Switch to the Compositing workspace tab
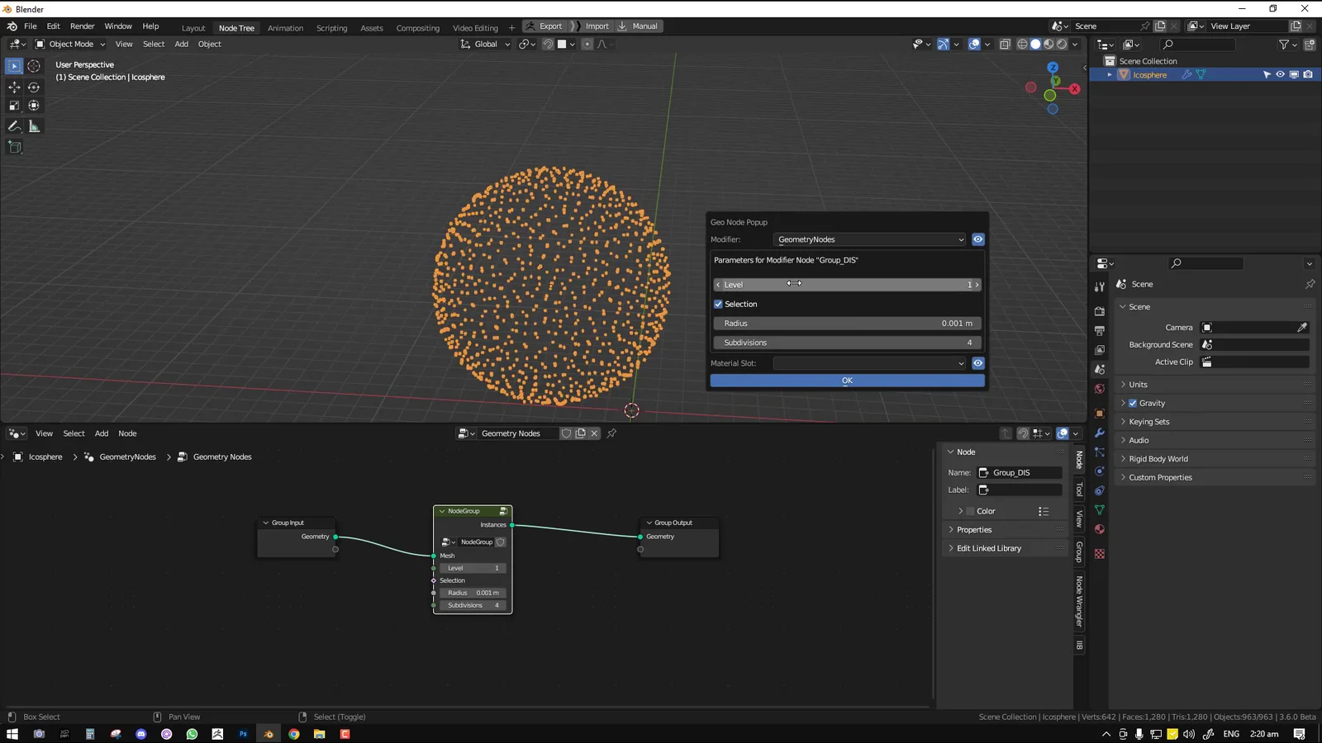This screenshot has height=743, width=1322. (417, 27)
